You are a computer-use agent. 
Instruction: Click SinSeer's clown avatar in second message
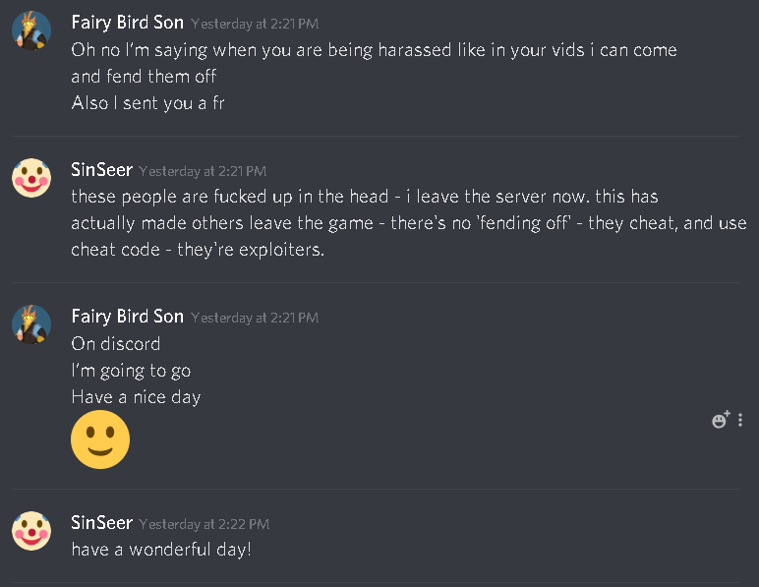[31, 178]
